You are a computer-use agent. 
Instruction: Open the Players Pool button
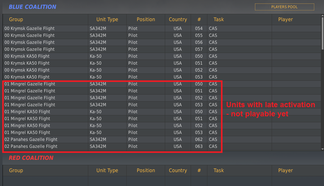[284, 7]
